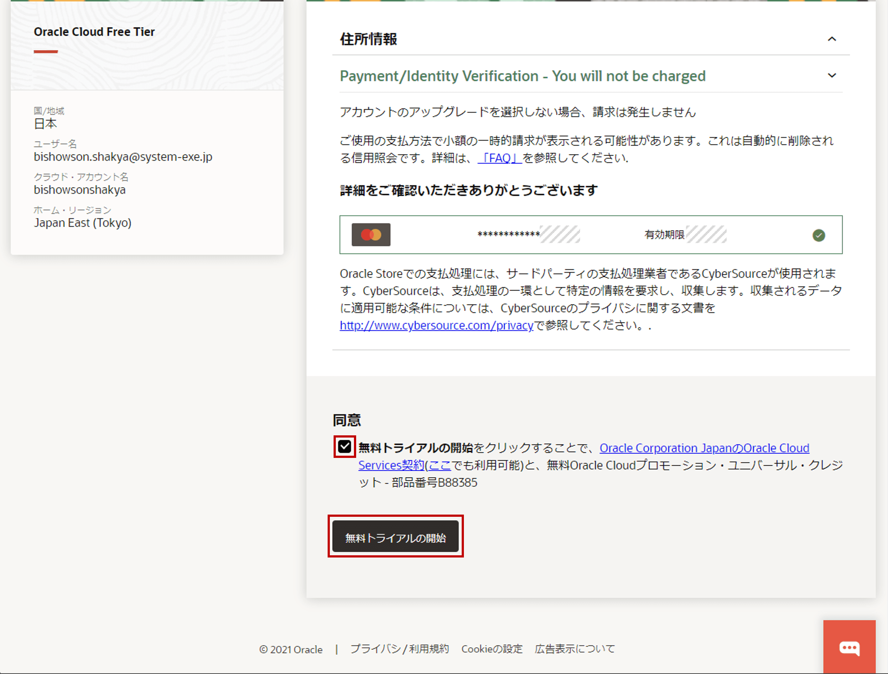Click Japan East (Tokyo) home region
Screen dimensions: 888x674
click(x=83, y=223)
